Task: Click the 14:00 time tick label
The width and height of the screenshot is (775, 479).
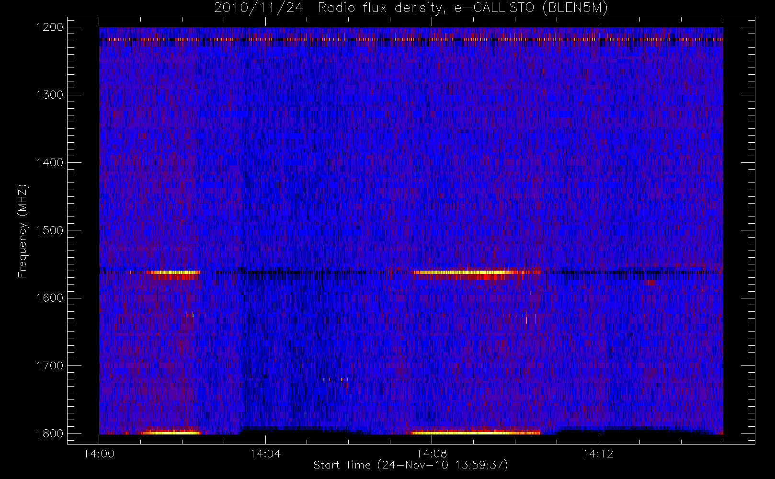Action: (x=99, y=454)
